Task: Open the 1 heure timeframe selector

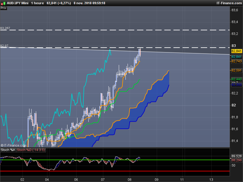Action: pyautogui.click(x=37, y=3)
